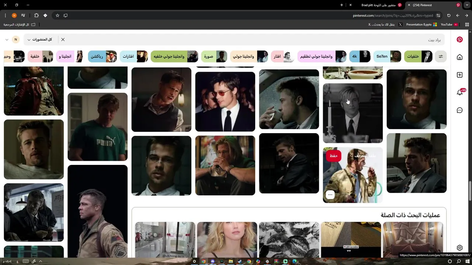Click the pinterest.com address bar URL
The image size is (472, 265).
(x=393, y=15)
